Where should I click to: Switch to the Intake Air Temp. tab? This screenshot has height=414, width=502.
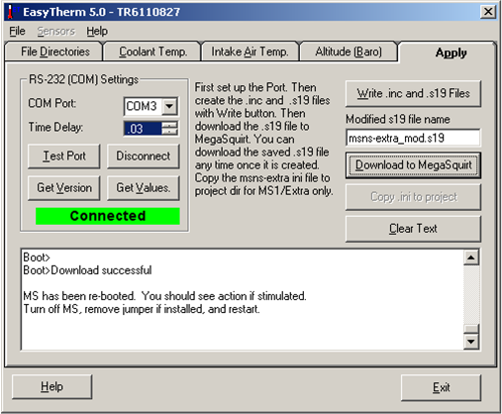251,52
